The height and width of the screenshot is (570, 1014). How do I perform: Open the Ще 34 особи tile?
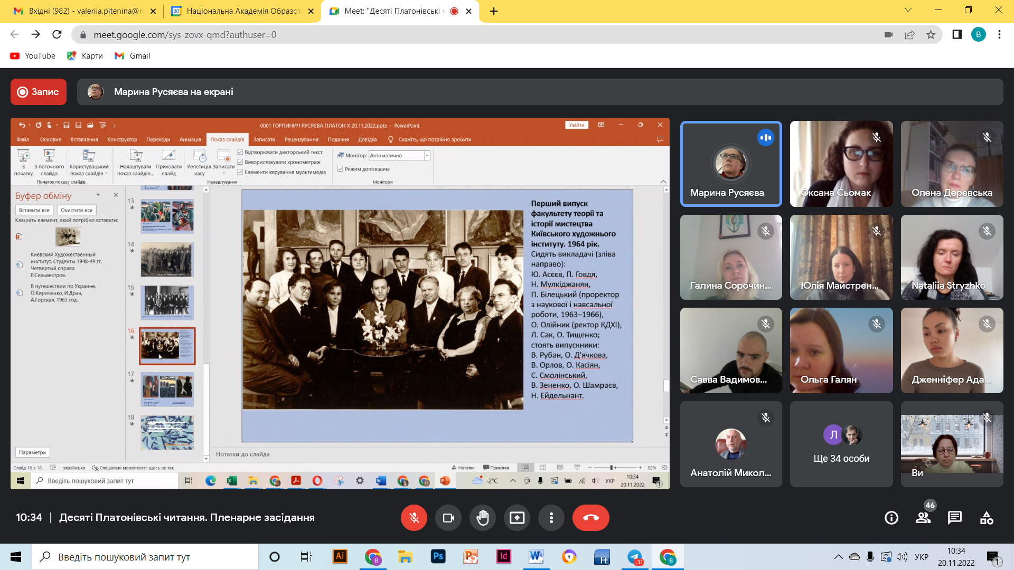[841, 444]
